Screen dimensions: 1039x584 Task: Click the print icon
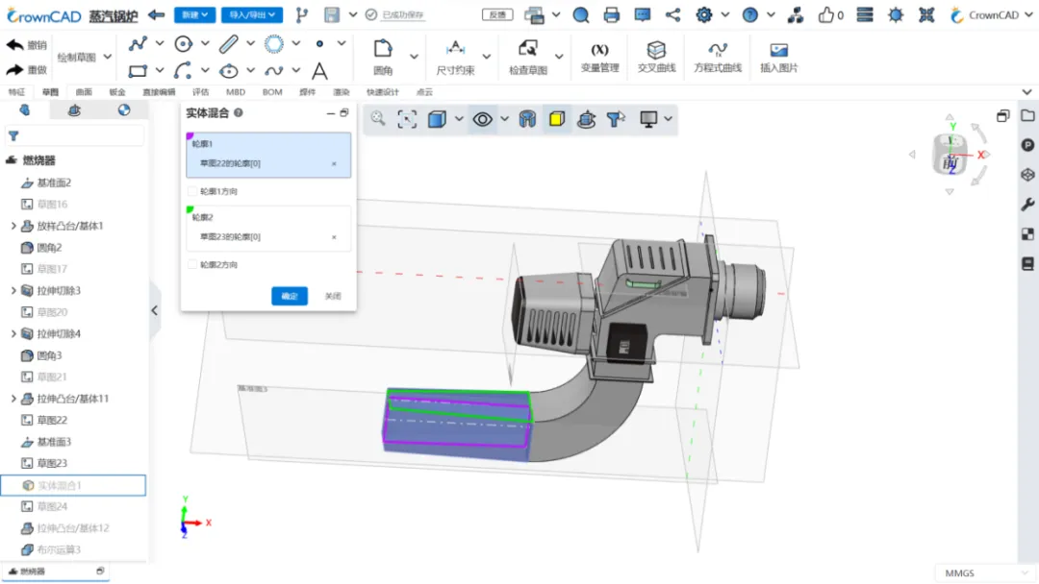pos(612,14)
